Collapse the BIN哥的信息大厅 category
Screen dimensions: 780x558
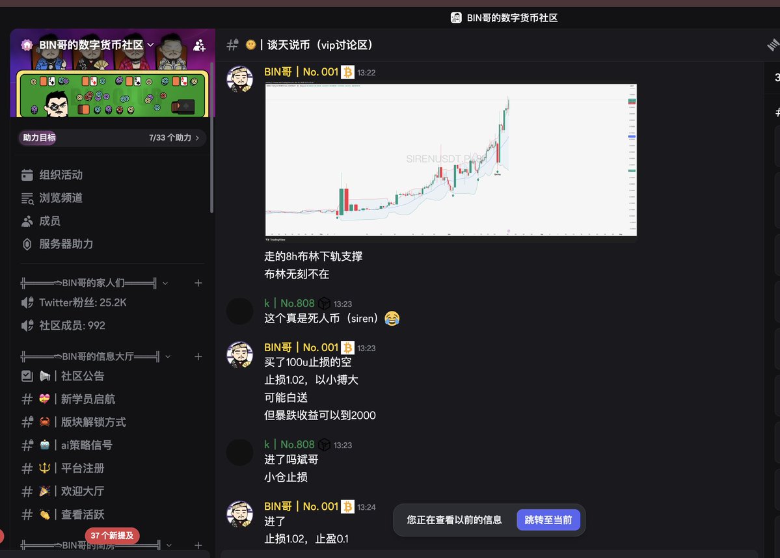pyautogui.click(x=168, y=356)
